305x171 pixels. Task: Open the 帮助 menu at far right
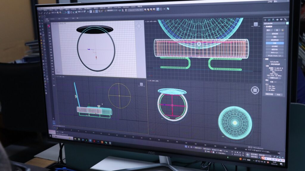coord(140,7)
